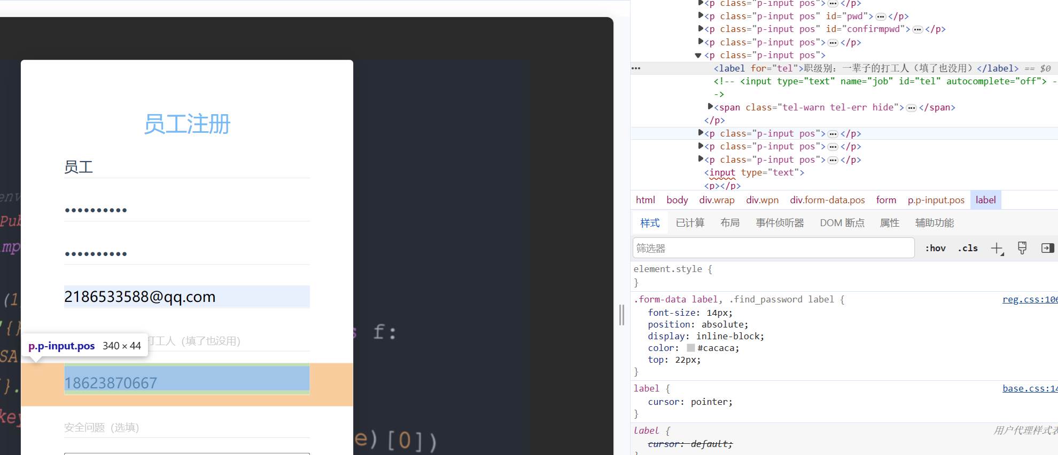
Task: Select the input type="text" DOM line
Action: (x=754, y=172)
